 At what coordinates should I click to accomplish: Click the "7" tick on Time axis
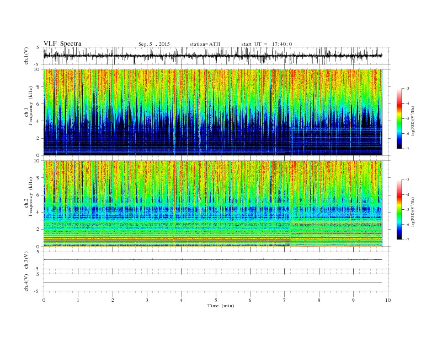coord(285,300)
